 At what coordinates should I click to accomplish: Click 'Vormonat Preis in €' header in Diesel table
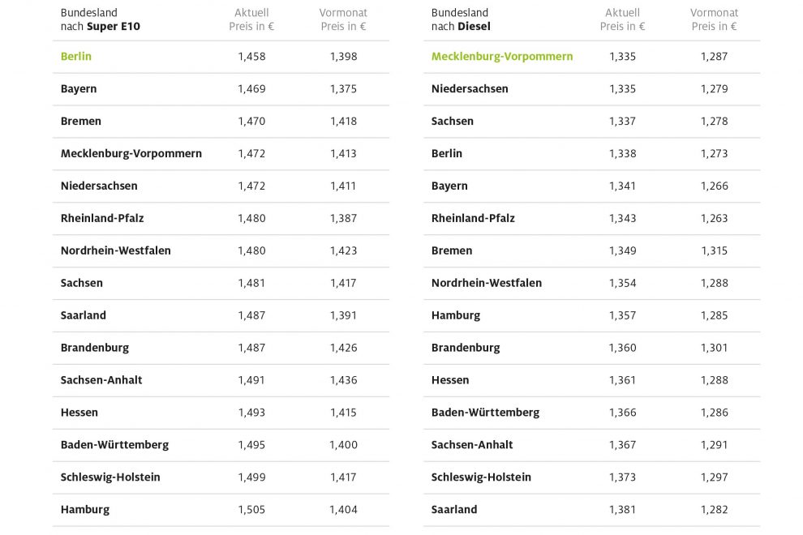pos(714,19)
